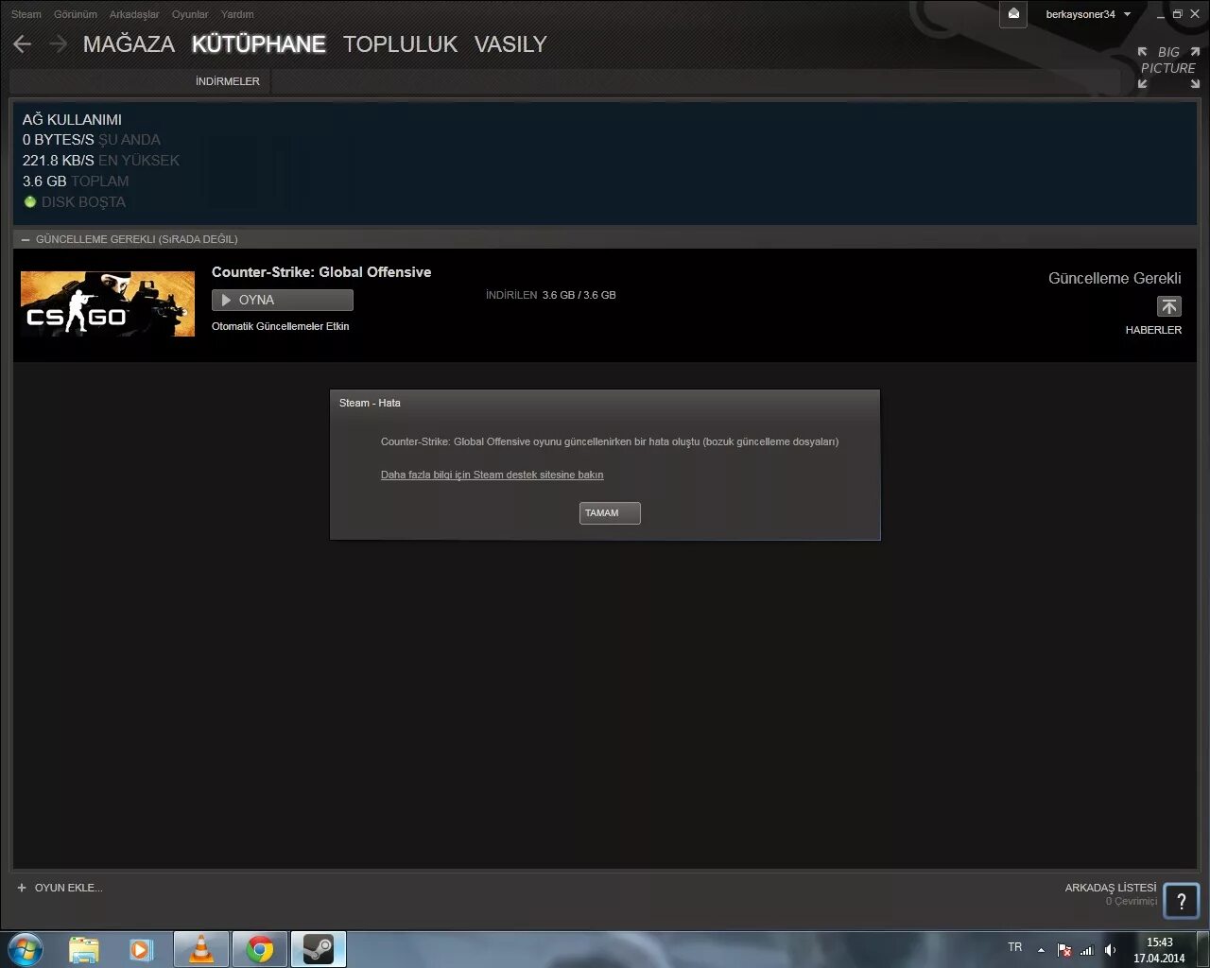Open Google Chrome from taskbar
This screenshot has height=968, width=1210.
(x=260, y=949)
